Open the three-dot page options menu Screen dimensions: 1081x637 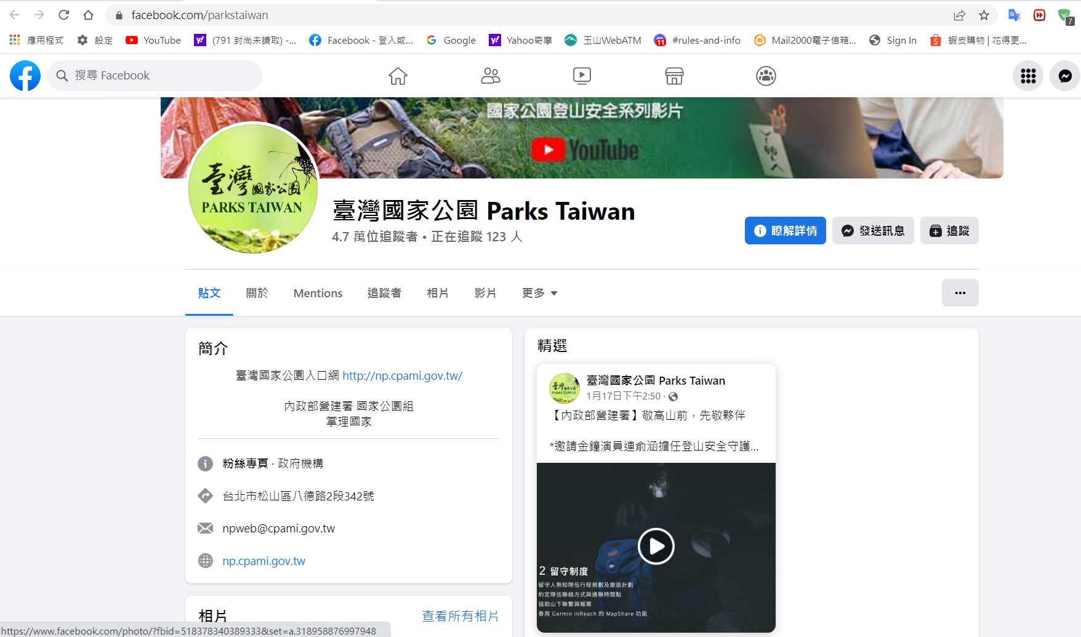click(x=960, y=293)
